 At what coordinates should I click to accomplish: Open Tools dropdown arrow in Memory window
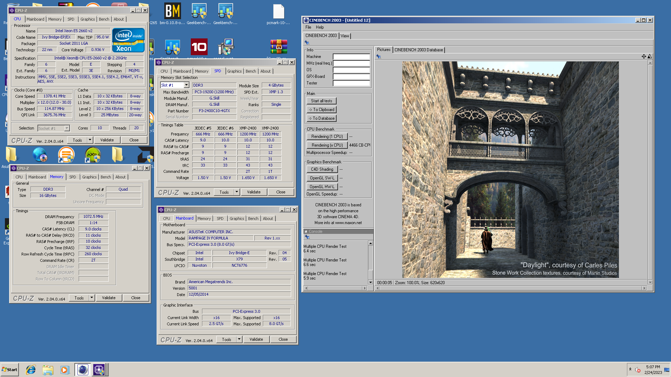click(92, 298)
